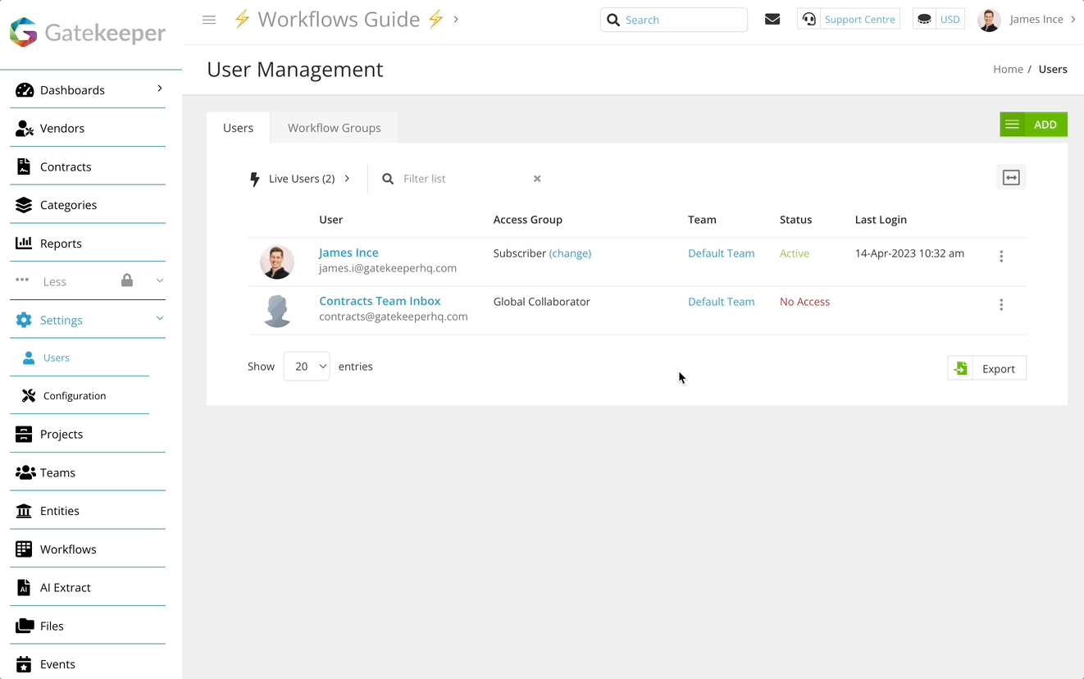Go to Vendors section
This screenshot has width=1084, height=679.
[x=62, y=129]
